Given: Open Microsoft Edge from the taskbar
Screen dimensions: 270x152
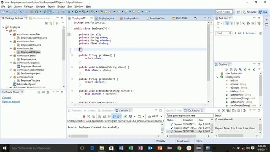Looking at the screenshot, I should click(x=92, y=148).
